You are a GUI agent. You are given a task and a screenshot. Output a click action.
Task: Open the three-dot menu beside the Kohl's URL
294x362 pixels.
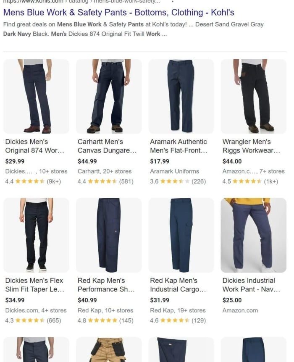173,1
